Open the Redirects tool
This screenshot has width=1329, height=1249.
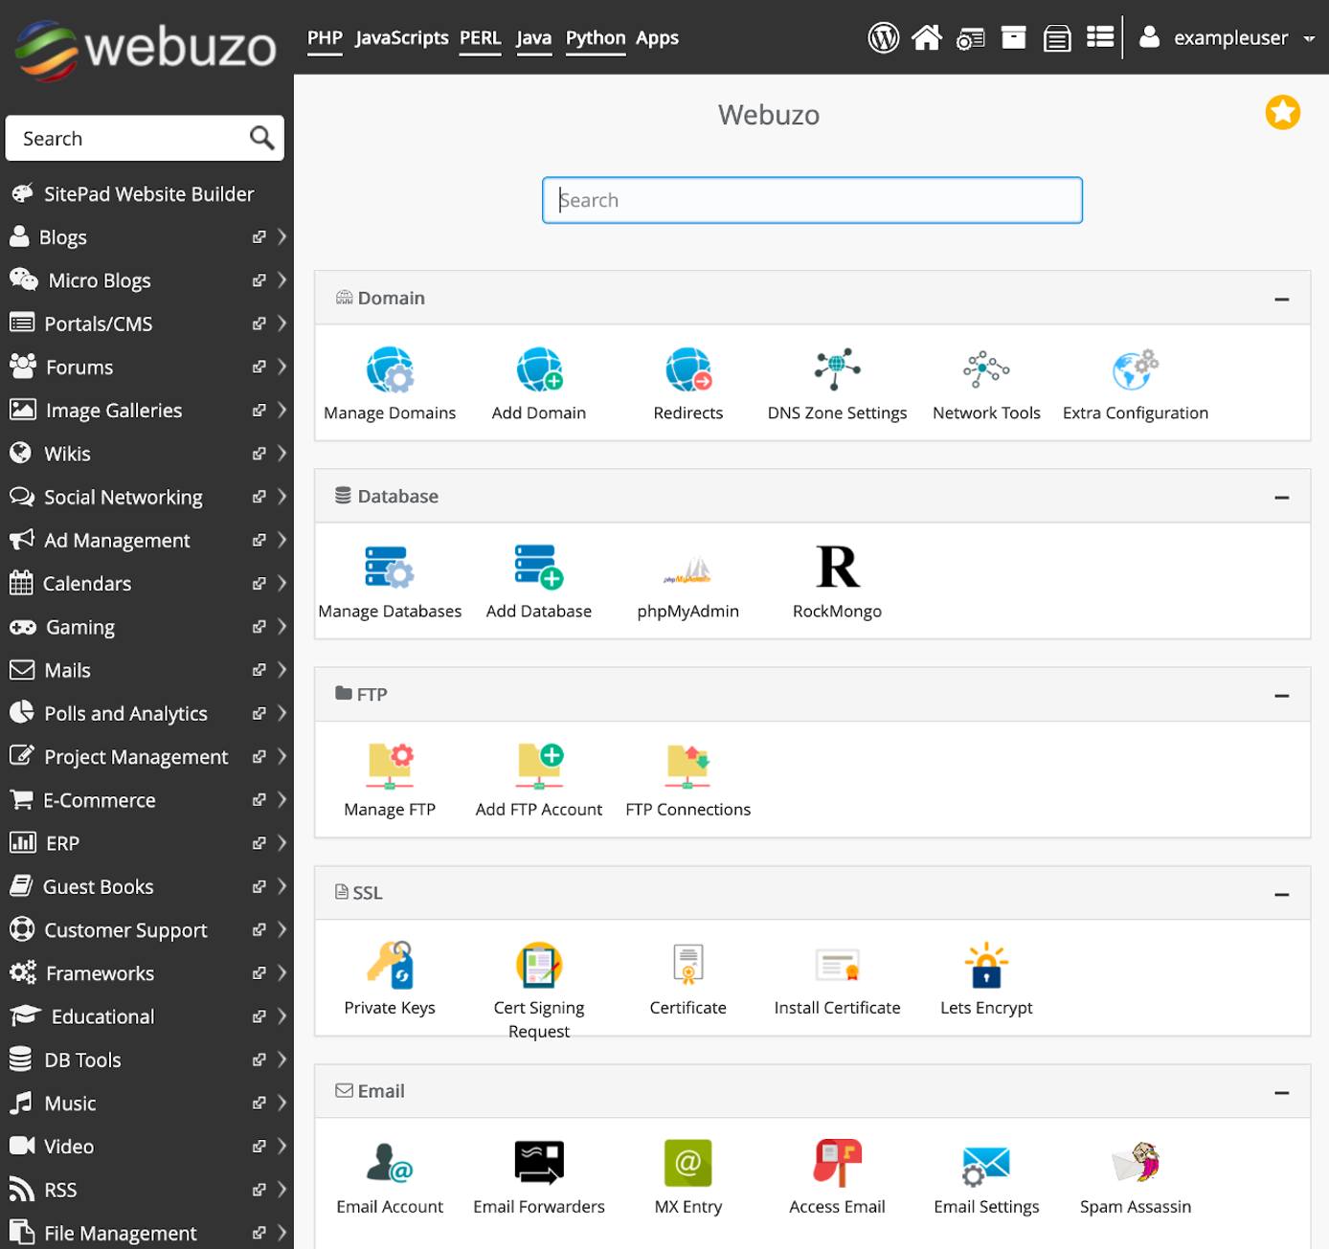(x=687, y=383)
